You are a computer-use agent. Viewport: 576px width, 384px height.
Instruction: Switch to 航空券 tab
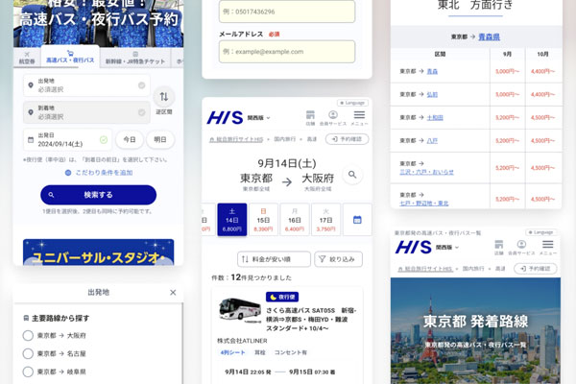click(x=27, y=58)
